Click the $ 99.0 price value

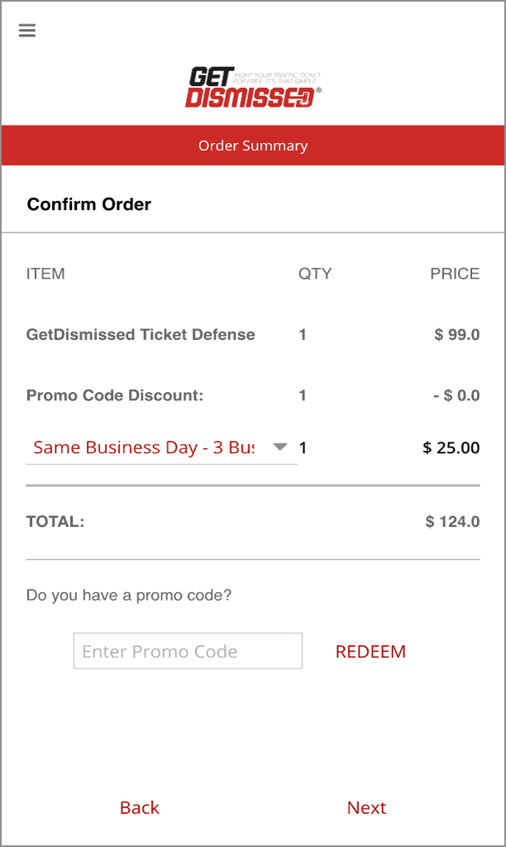(456, 335)
